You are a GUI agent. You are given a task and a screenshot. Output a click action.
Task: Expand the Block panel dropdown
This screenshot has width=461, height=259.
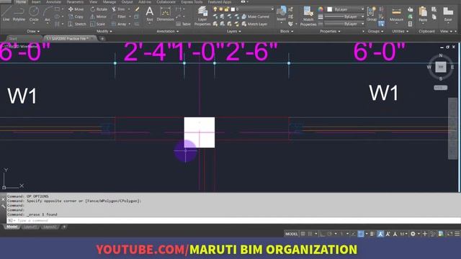[x=287, y=31]
